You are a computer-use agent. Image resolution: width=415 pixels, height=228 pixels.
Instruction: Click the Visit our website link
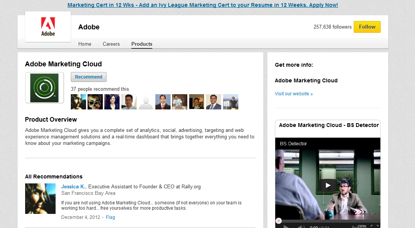click(x=294, y=94)
